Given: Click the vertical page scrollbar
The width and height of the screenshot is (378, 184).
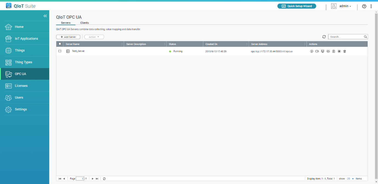Looking at the screenshot, I should coord(376,96).
